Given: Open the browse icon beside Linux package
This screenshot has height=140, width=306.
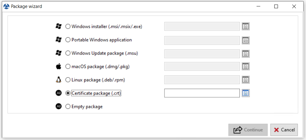Looking at the screenshot, I should pyautogui.click(x=246, y=80).
